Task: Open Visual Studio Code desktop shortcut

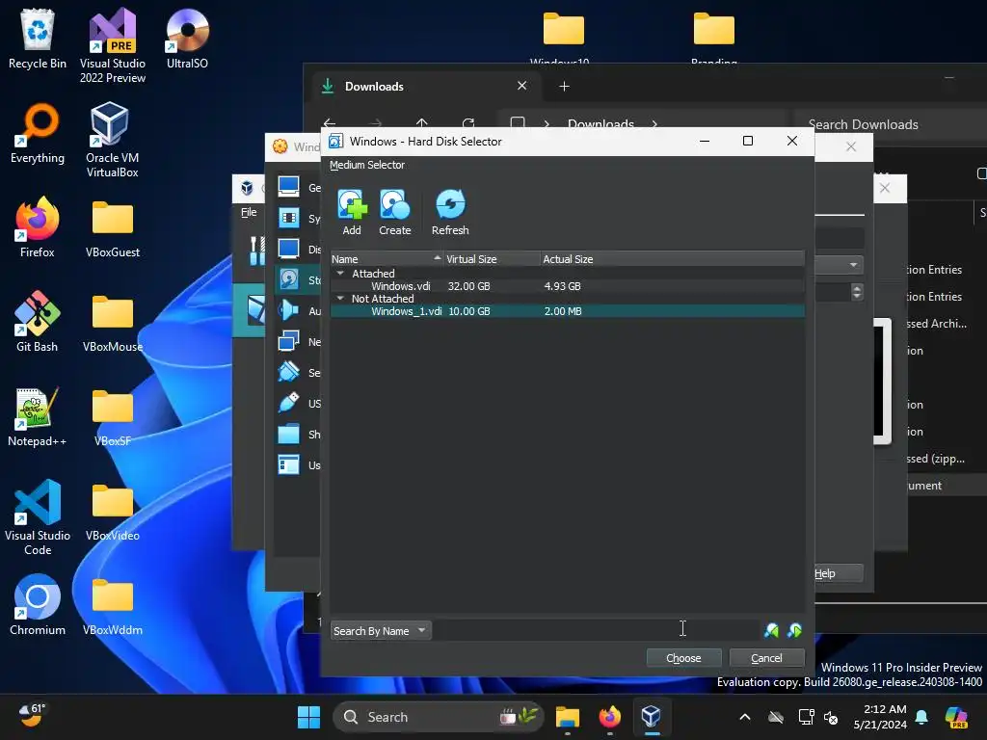Action: tap(38, 517)
